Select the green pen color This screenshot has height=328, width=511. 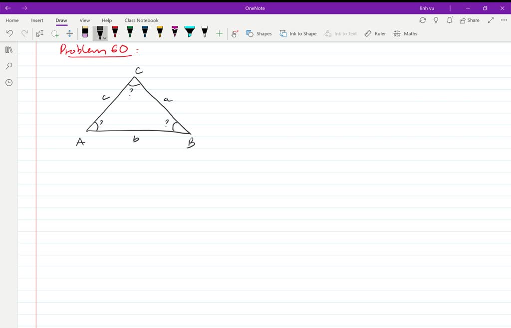129,33
